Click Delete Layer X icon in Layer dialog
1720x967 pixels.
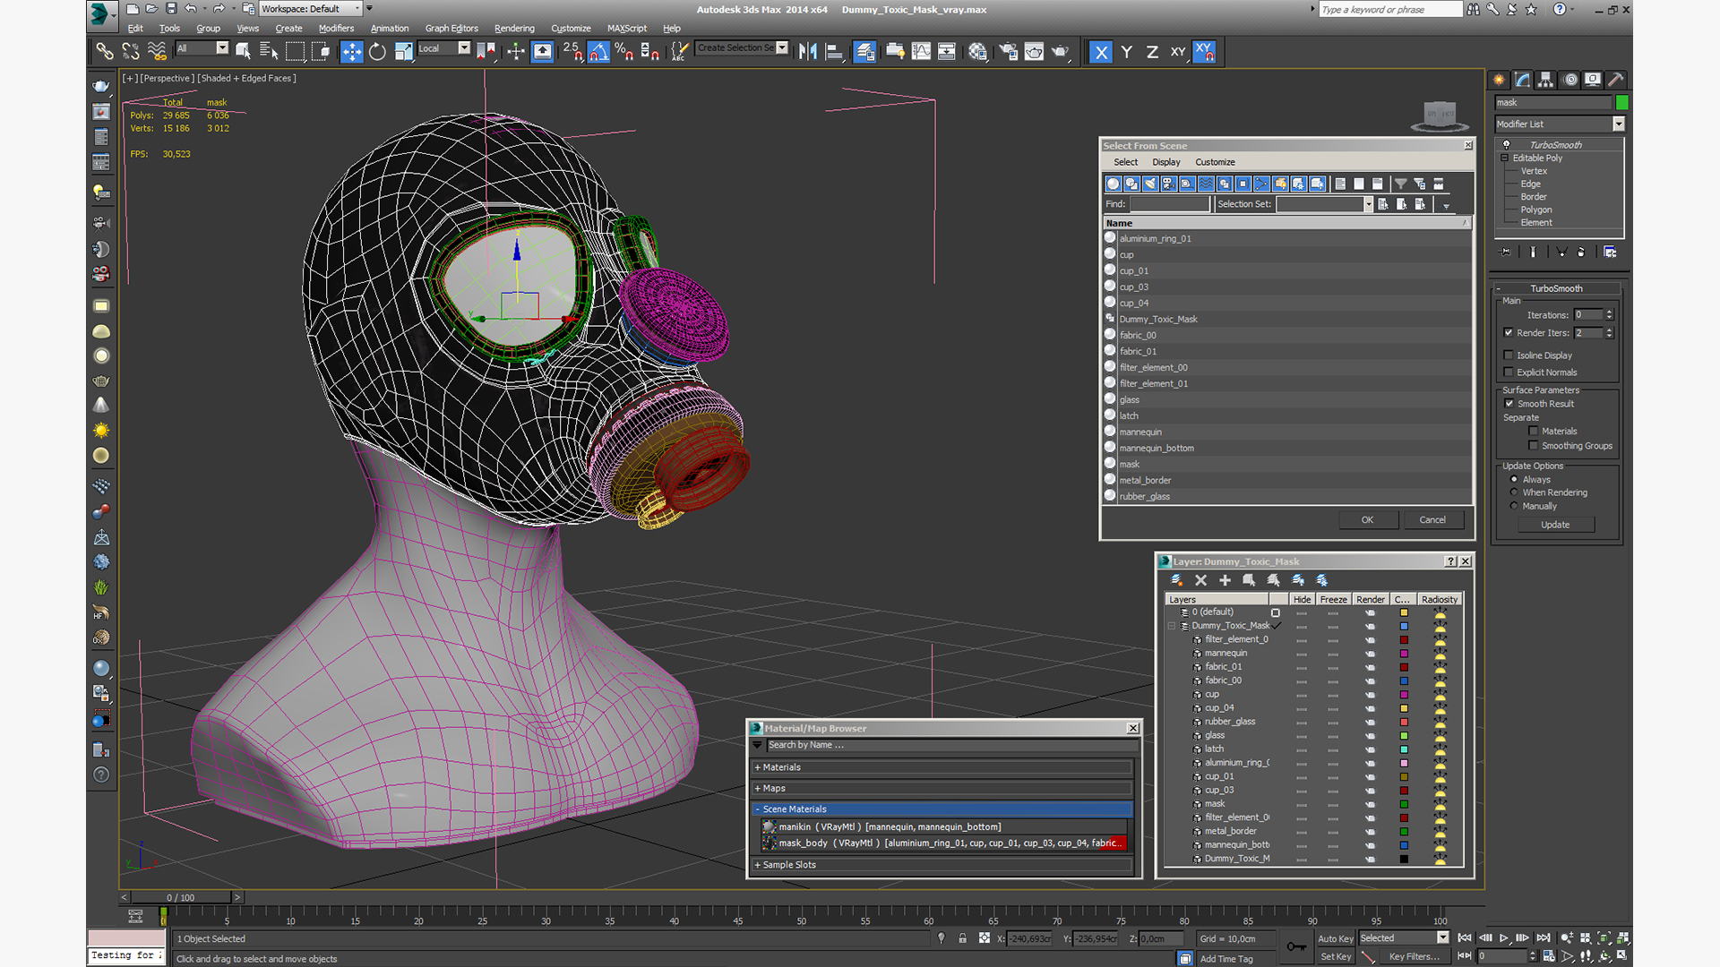pyautogui.click(x=1200, y=580)
